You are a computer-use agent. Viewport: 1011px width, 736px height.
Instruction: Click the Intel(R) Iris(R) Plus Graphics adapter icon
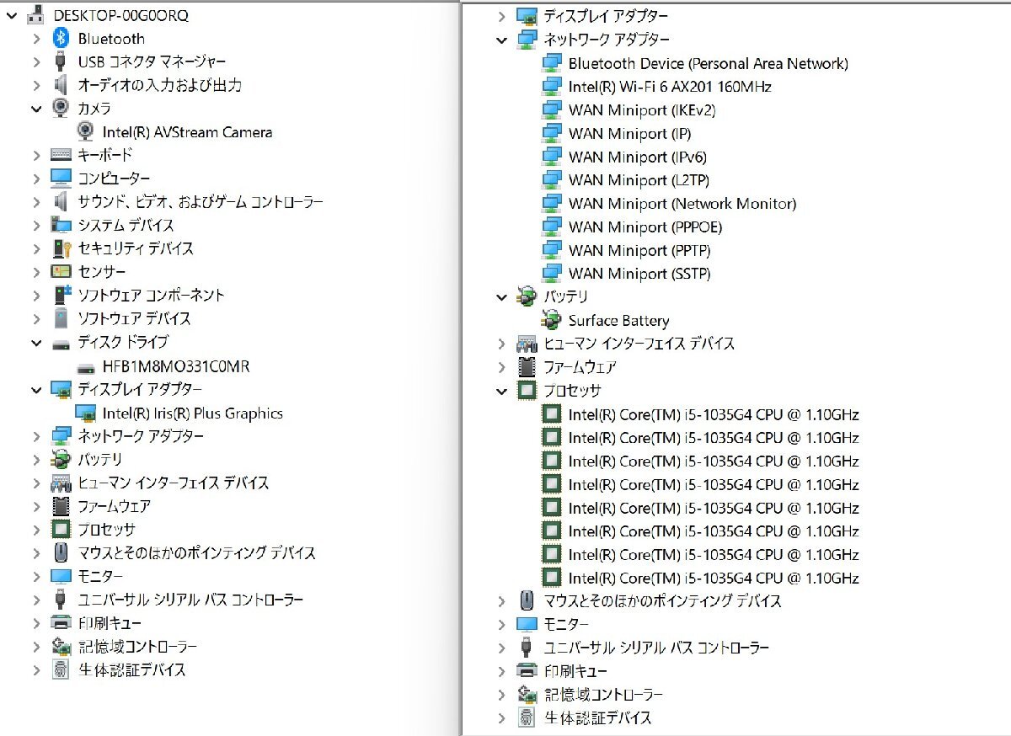point(85,413)
